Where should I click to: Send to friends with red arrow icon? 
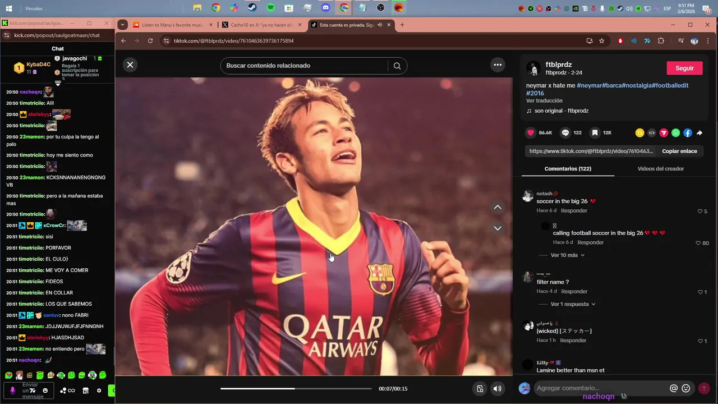(664, 133)
